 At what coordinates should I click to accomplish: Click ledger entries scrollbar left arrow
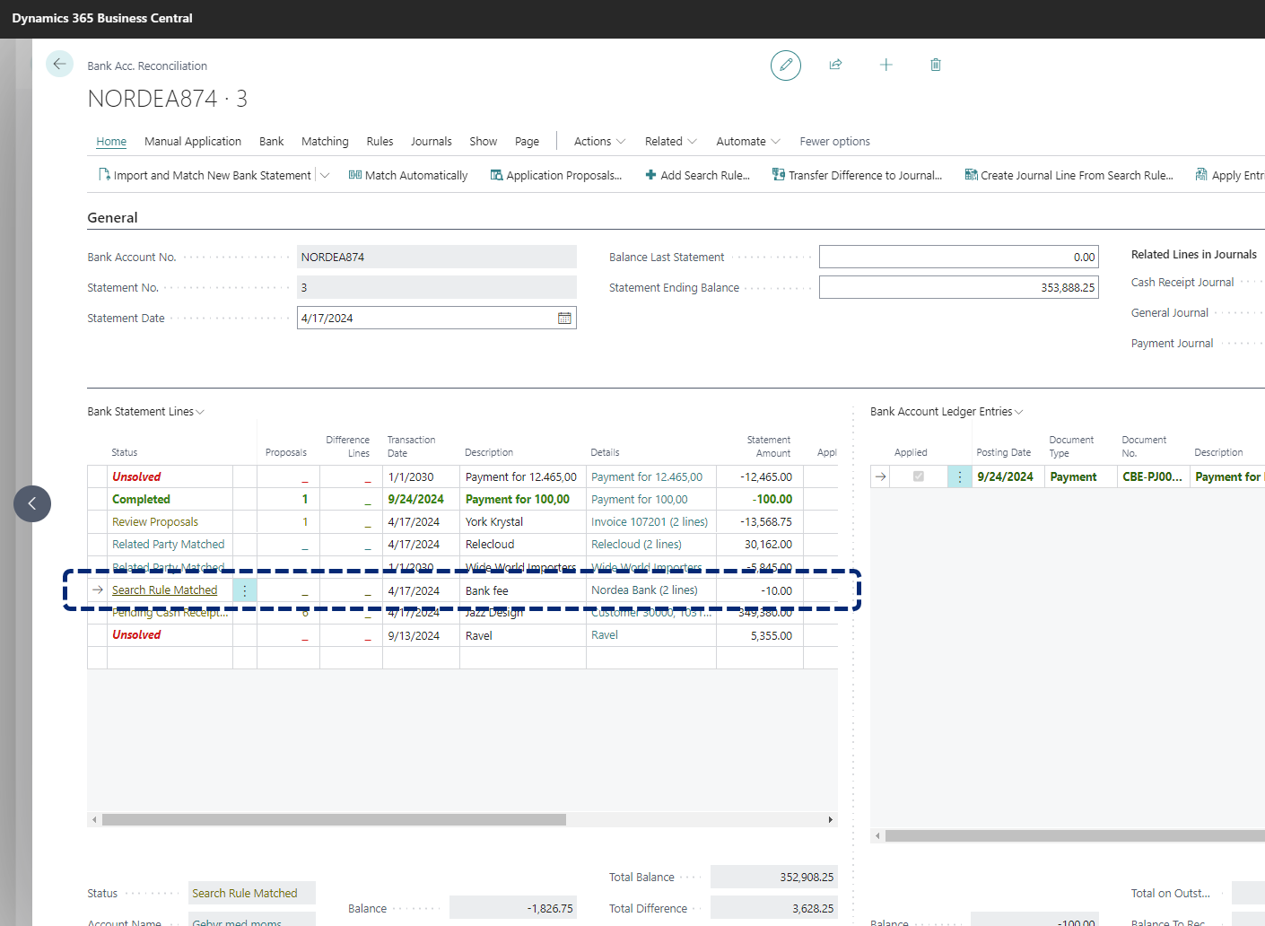pyautogui.click(x=877, y=835)
